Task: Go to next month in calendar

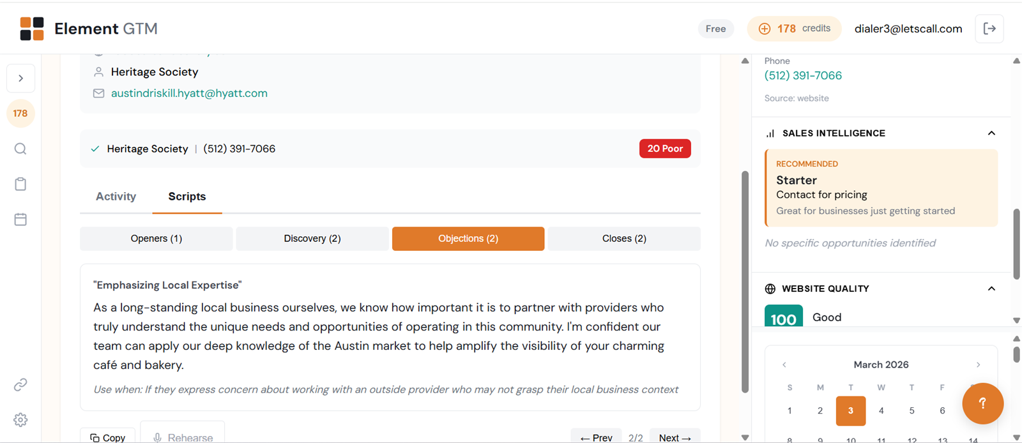Action: click(978, 364)
